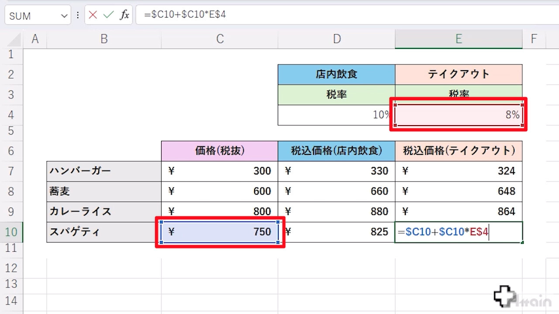This screenshot has width=559, height=314.
Task: Click the 税率 cell under 店内飲食
Action: 337,95
